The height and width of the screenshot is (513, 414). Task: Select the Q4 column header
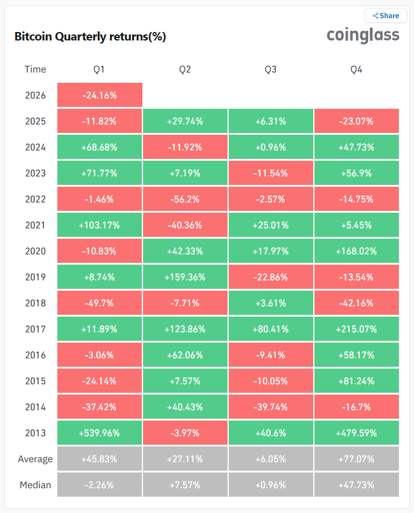[x=356, y=69]
